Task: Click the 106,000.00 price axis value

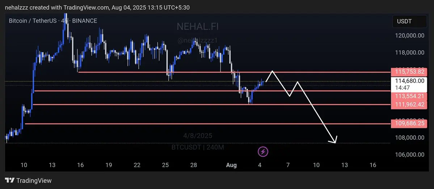Action: pyautogui.click(x=410, y=154)
